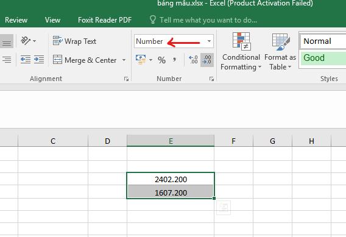
Task: Apply Comma Style
Action: coord(174,60)
